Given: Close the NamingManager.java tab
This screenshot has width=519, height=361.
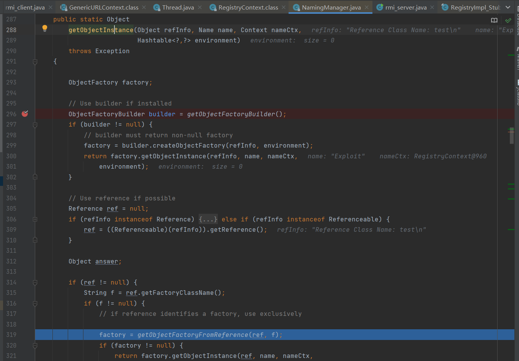Looking at the screenshot, I should pyautogui.click(x=367, y=7).
